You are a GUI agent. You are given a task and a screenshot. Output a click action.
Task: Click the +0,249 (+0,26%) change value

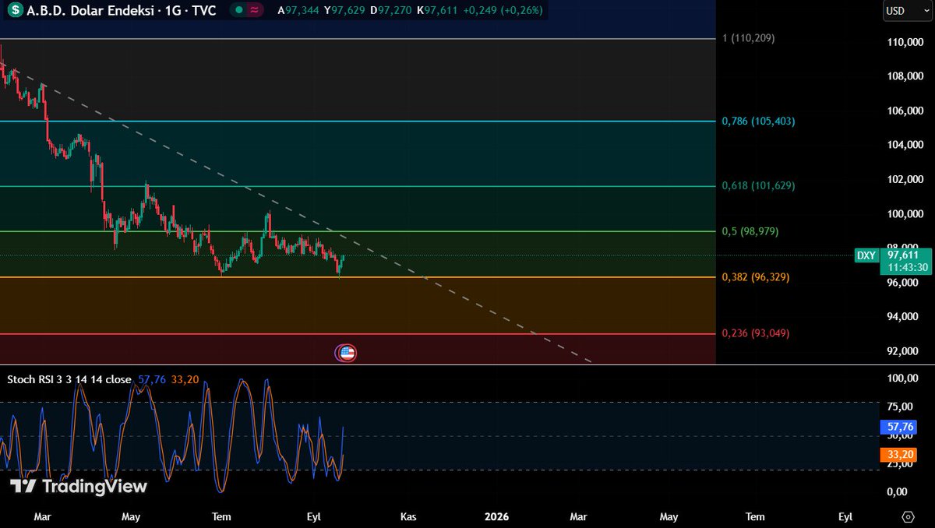pyautogui.click(x=503, y=12)
